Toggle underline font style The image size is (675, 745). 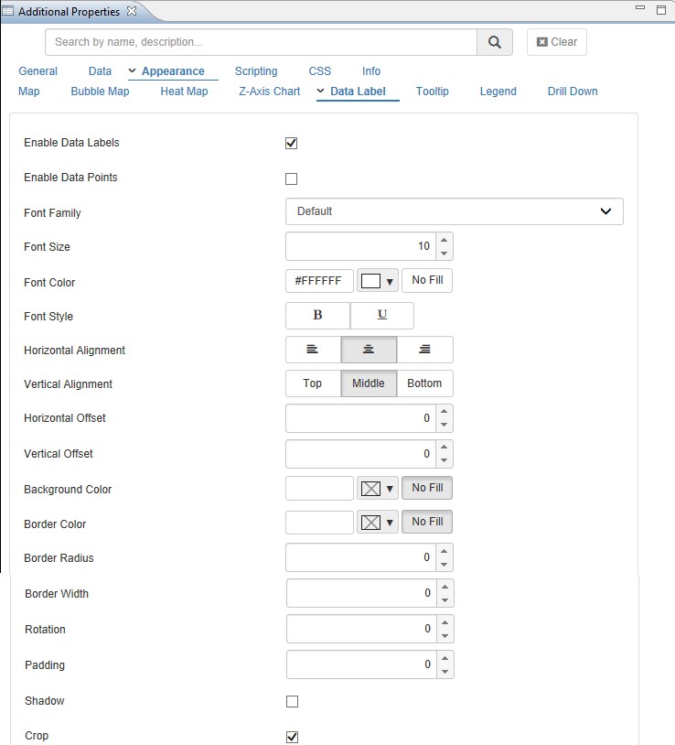coord(382,316)
